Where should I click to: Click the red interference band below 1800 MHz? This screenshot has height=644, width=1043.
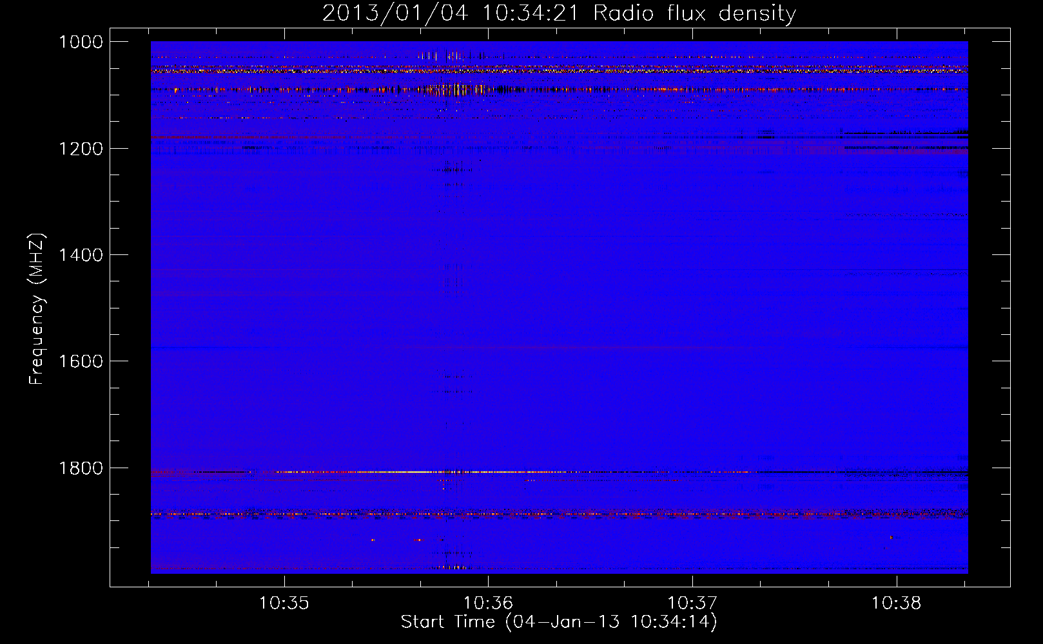point(559,514)
